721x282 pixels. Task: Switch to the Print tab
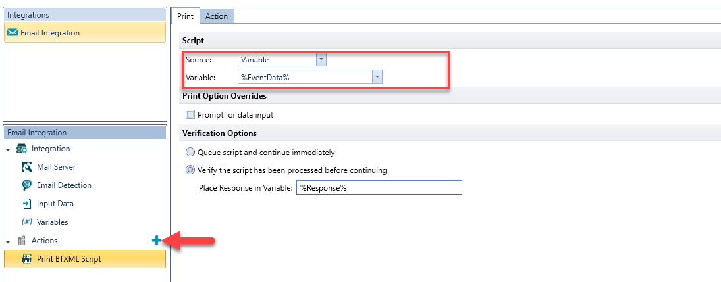(x=185, y=16)
